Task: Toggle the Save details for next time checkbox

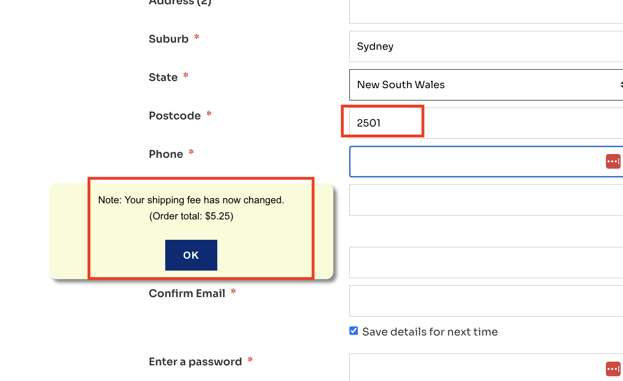Action: click(x=354, y=331)
